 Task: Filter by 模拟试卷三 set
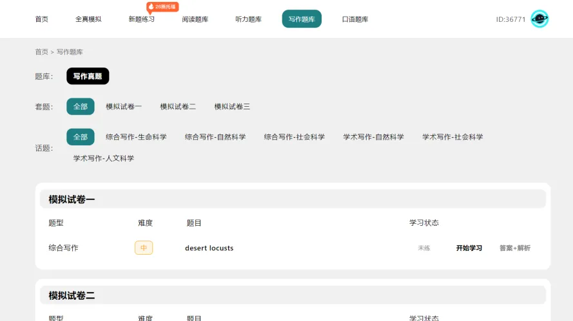232,107
